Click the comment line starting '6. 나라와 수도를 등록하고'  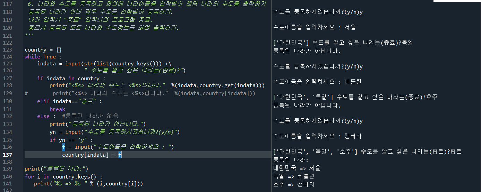click(x=147, y=4)
